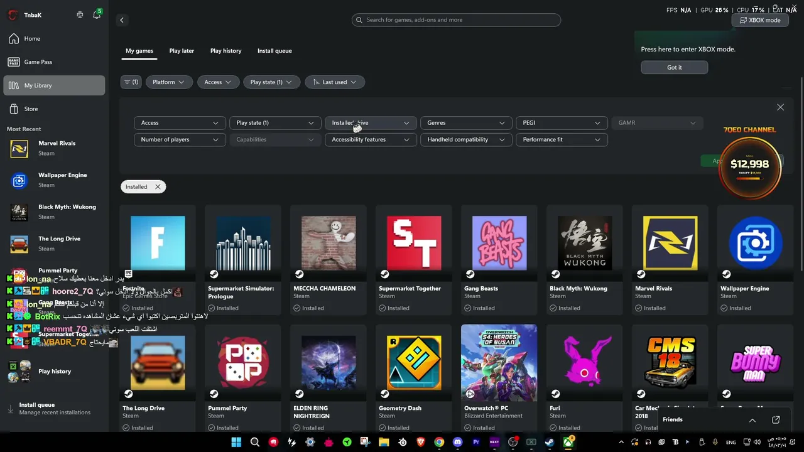This screenshot has height=452, width=804.
Task: Enter XBOX mode via top button
Action: tap(760, 20)
